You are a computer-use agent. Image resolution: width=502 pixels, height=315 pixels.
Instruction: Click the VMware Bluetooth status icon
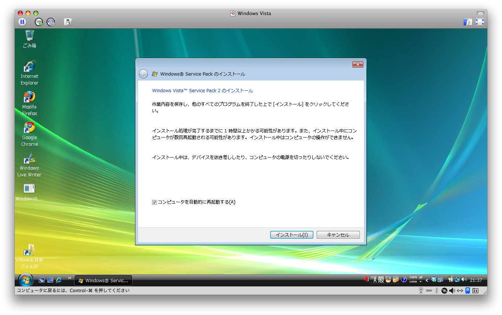pos(437,291)
